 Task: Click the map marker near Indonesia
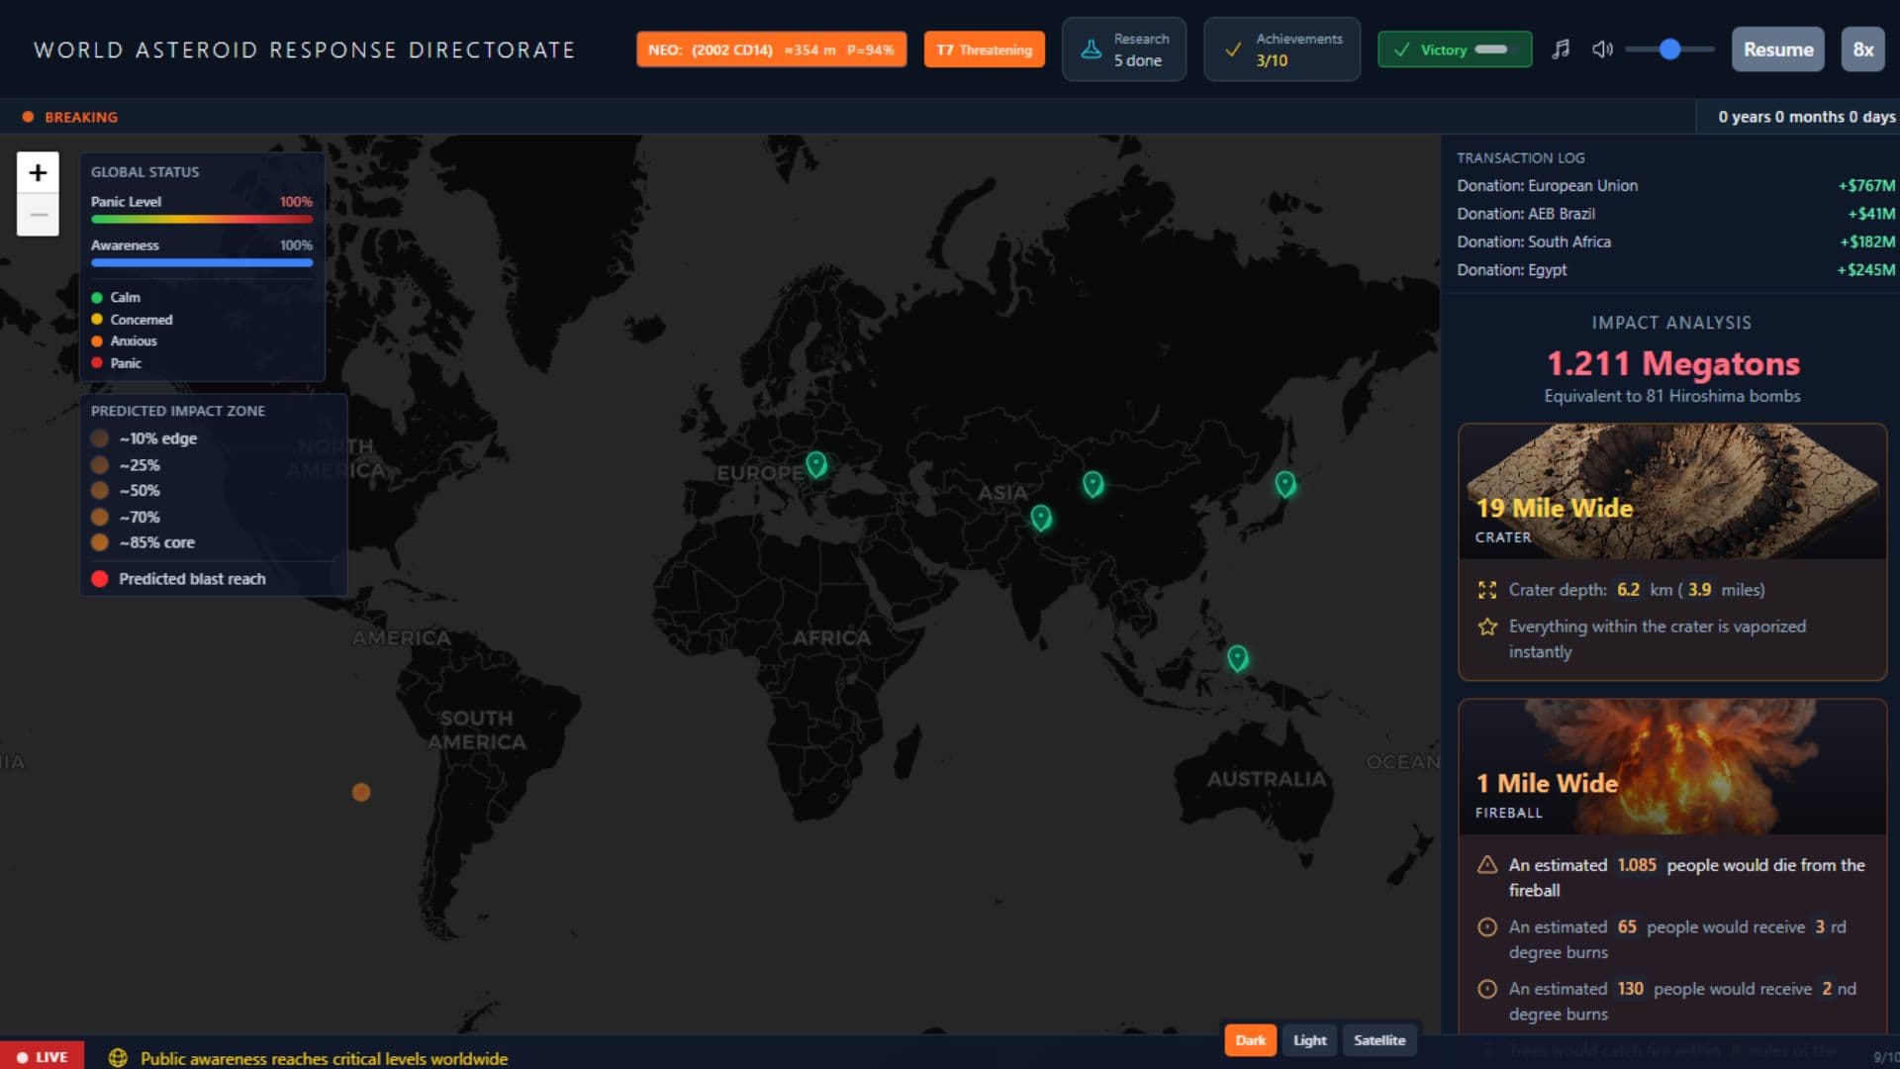pyautogui.click(x=1237, y=657)
